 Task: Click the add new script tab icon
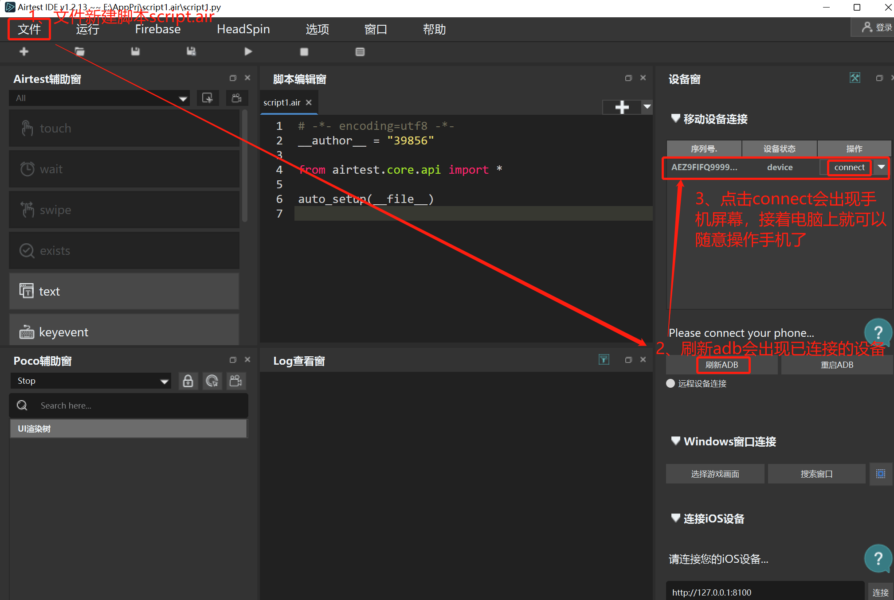pos(622,107)
